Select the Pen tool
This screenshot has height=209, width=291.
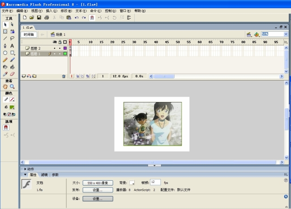point(5,46)
